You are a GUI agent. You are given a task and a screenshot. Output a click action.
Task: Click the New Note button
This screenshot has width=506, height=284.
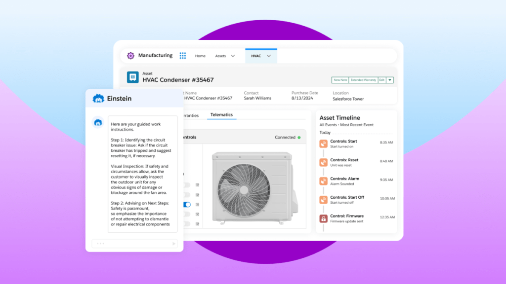click(340, 80)
